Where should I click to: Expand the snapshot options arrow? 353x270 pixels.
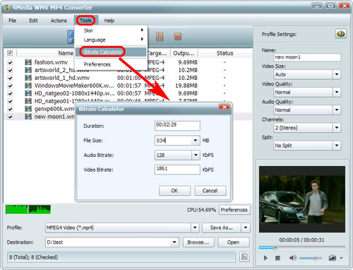(x=341, y=258)
